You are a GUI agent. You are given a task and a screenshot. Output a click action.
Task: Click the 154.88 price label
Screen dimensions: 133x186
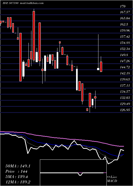coord(125,43)
